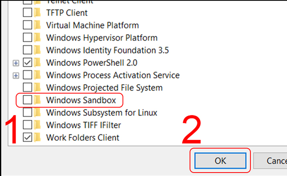Click the Windows TIFF IFilter folder icon
Viewport: 287px width, 176px height.
click(x=37, y=125)
